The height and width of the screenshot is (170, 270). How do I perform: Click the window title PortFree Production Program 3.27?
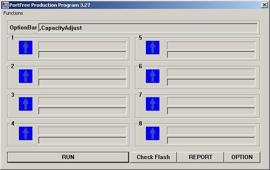tap(50, 5)
